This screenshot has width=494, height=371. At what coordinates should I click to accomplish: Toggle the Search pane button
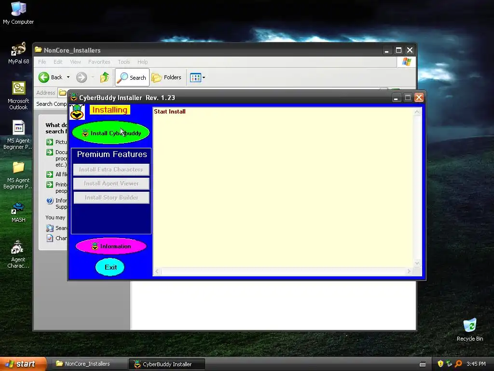click(132, 77)
